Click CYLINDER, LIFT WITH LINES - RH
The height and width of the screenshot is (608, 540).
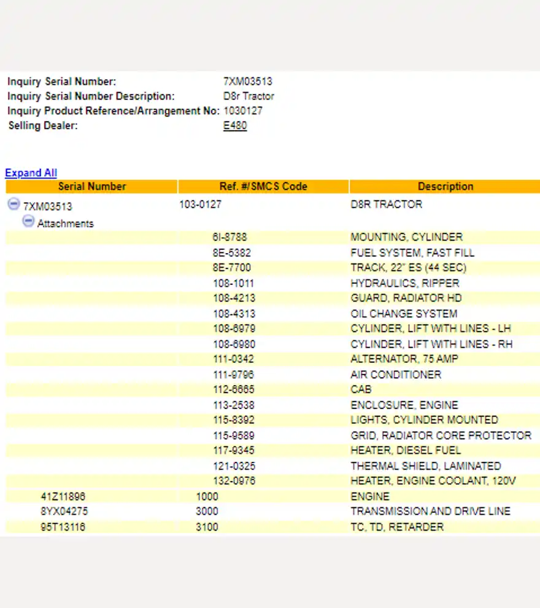pos(431,345)
